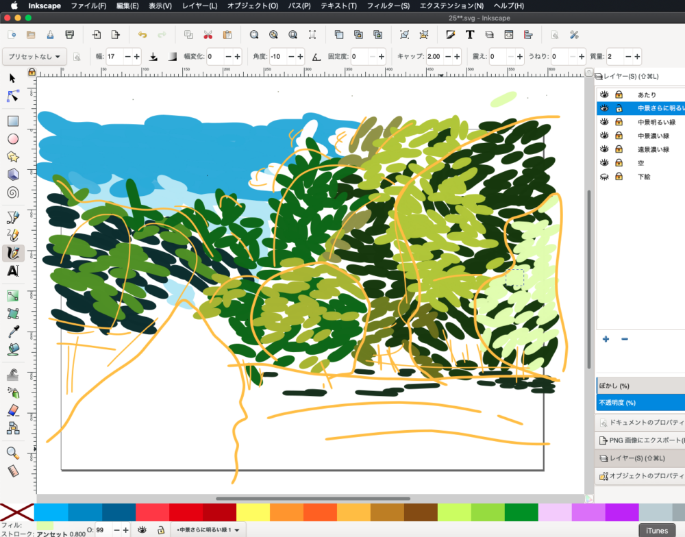Hide the あたり layer
Screen dimensions: 685x537
(x=604, y=95)
